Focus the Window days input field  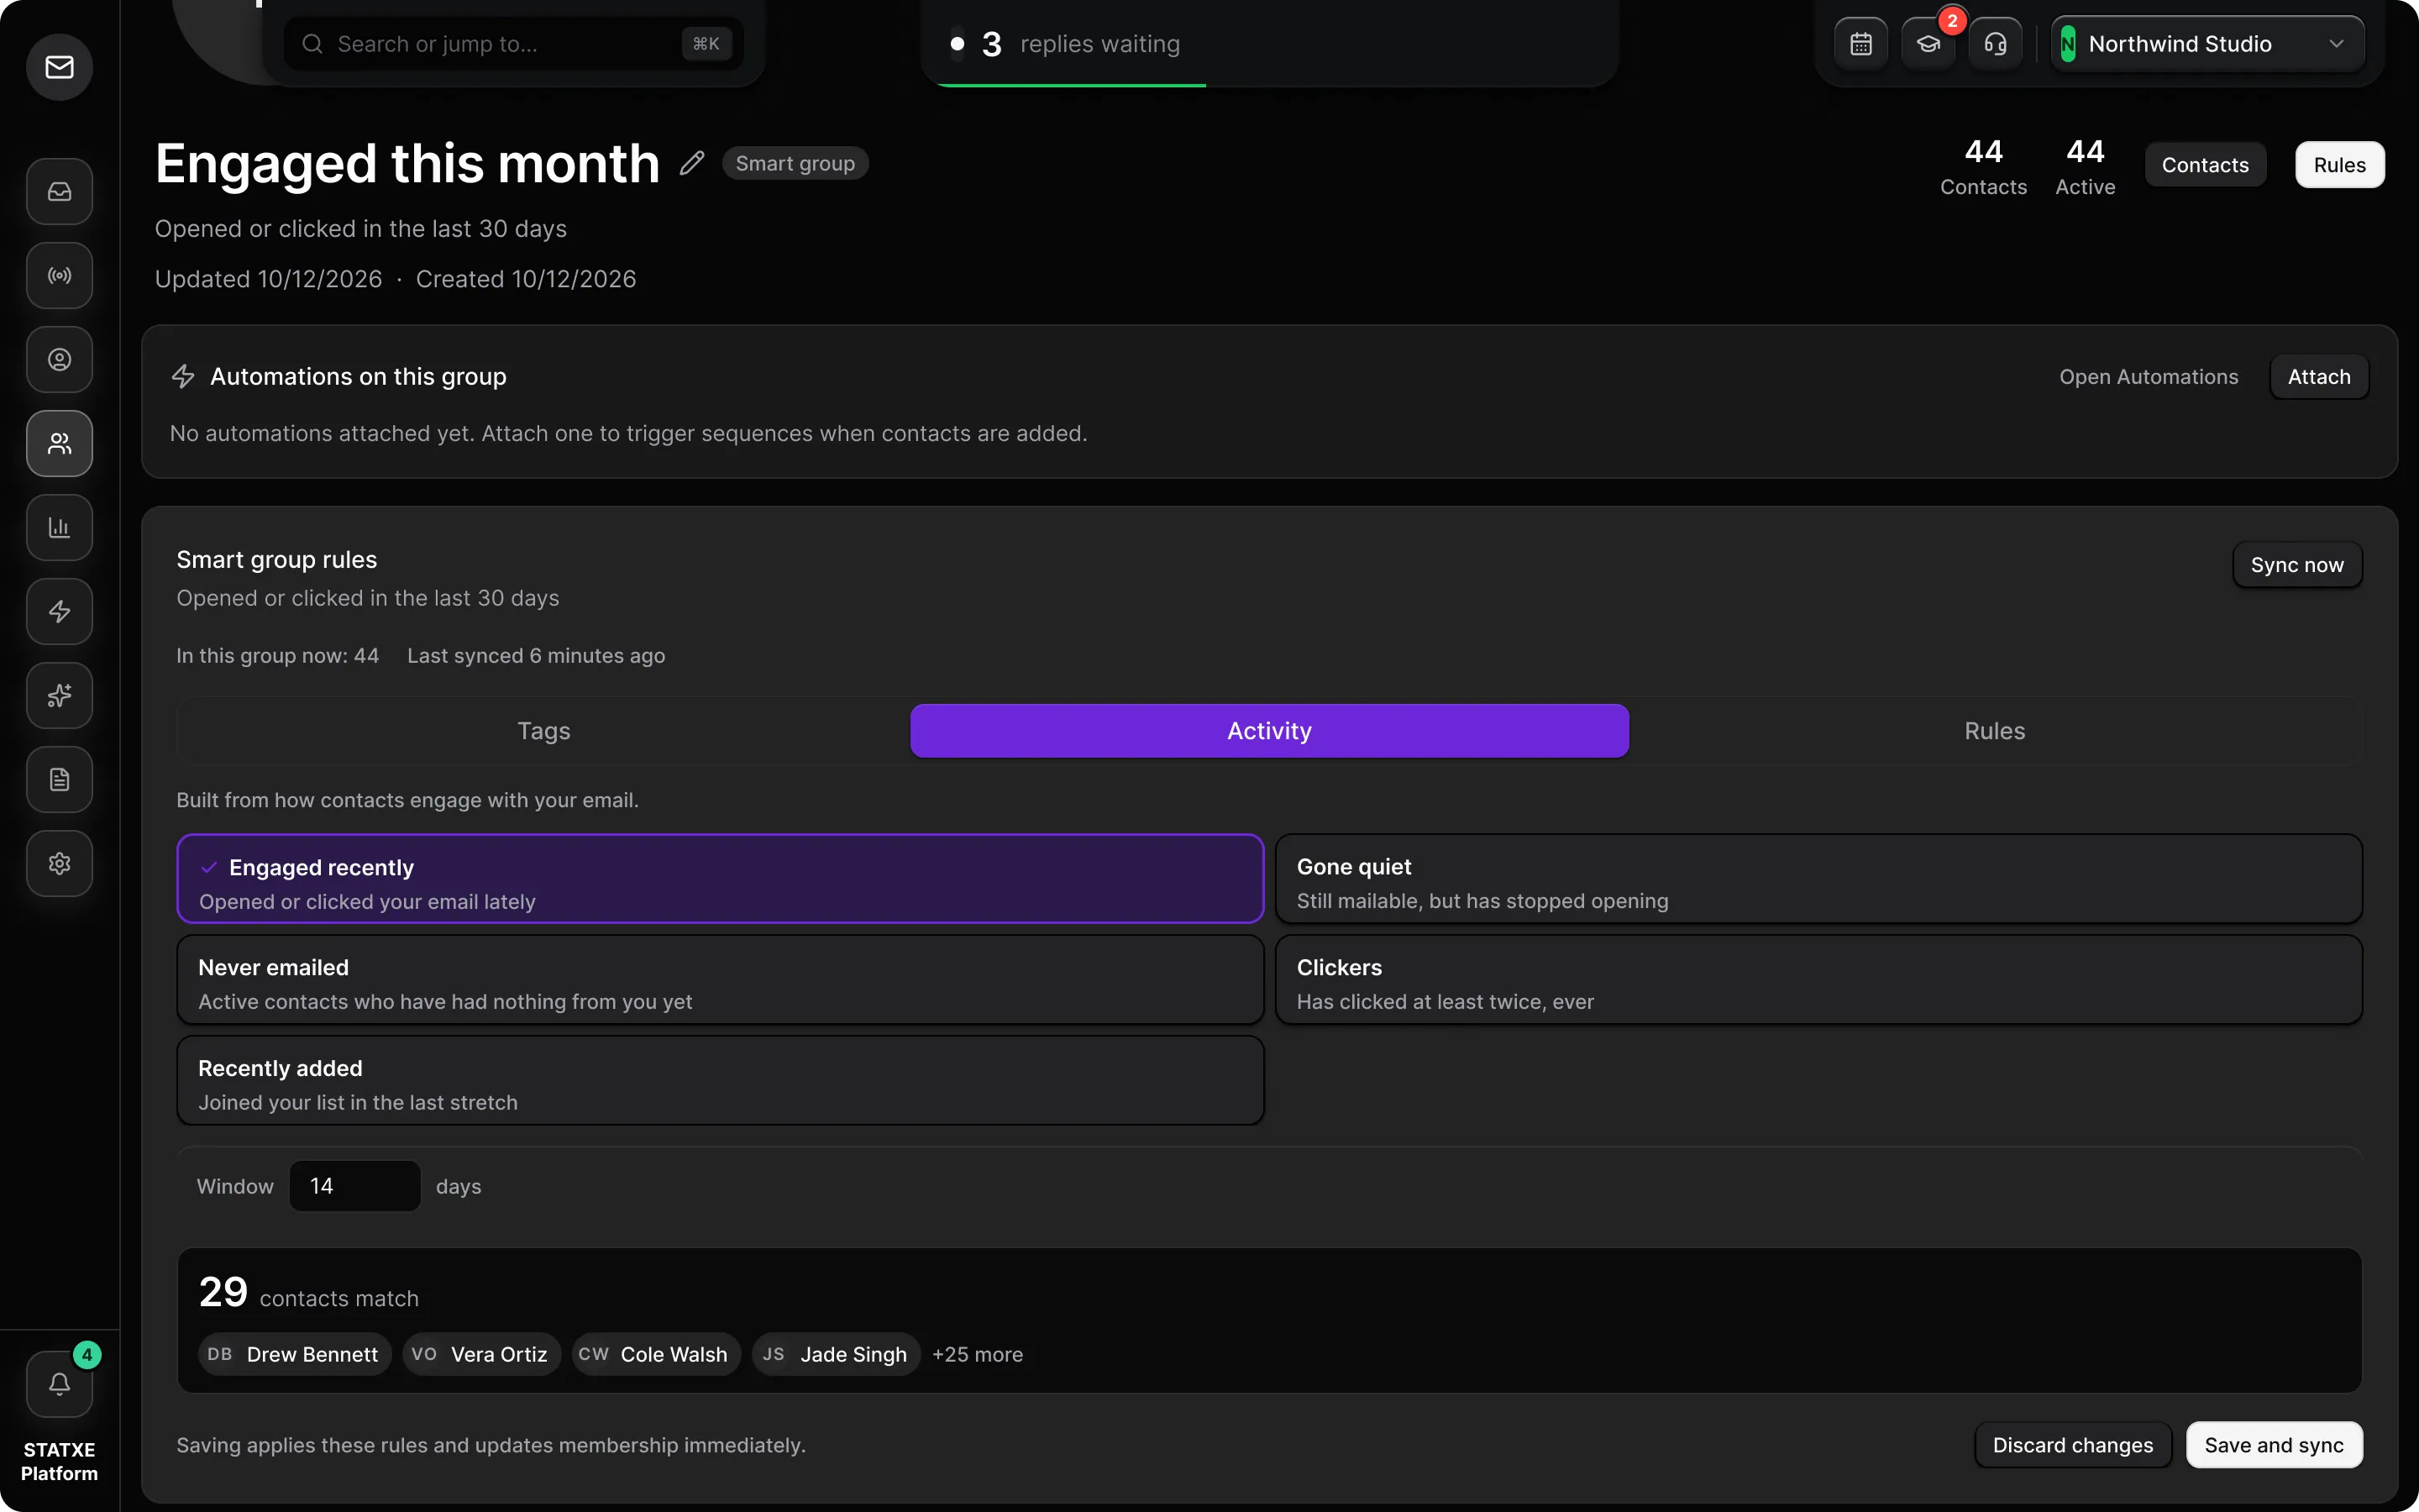354,1186
